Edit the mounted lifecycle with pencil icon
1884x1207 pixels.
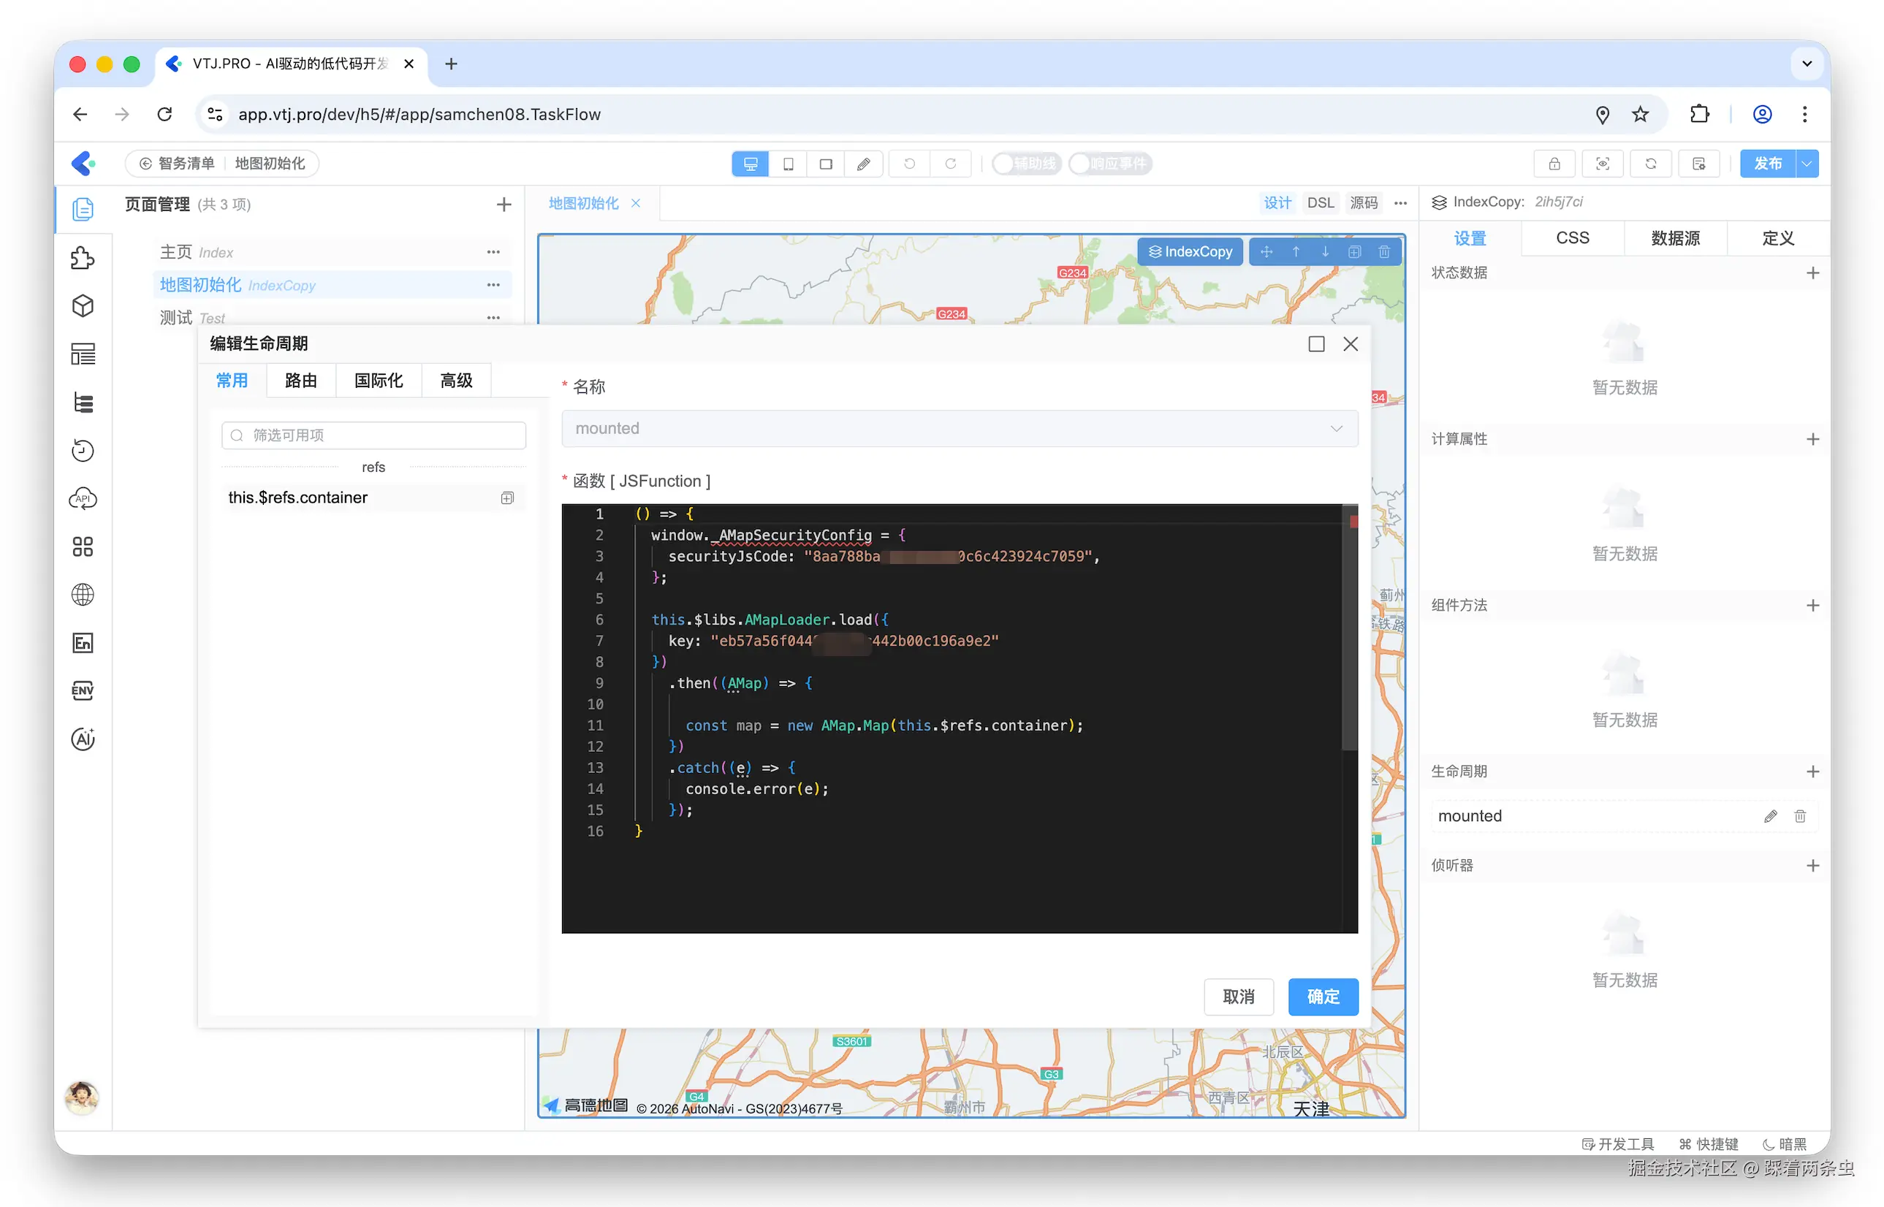tap(1771, 816)
